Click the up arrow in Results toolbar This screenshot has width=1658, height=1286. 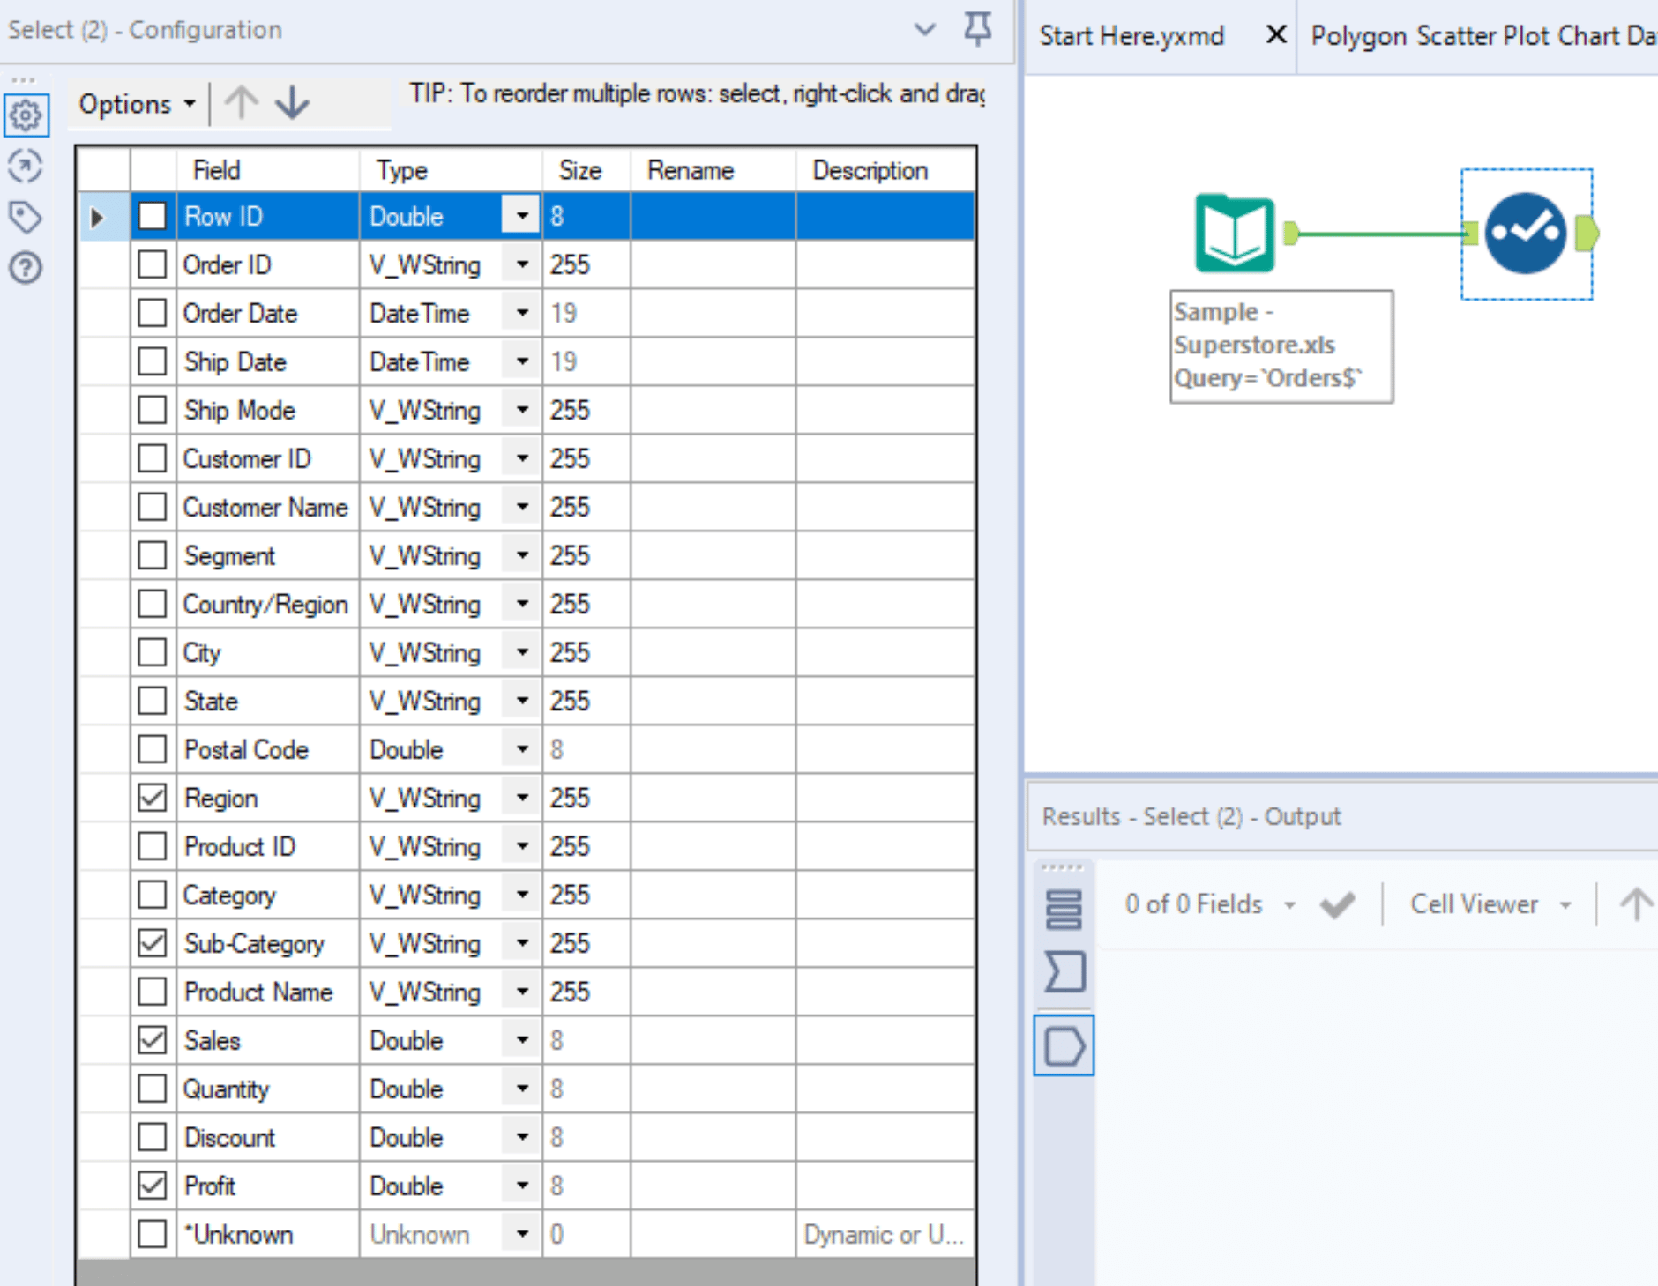tap(1637, 904)
